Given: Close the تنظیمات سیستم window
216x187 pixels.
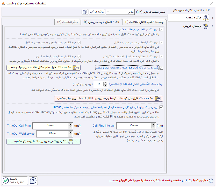Looking at the screenshot, I should tap(212, 3).
